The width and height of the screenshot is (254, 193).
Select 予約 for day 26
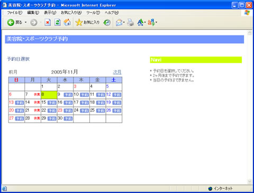(117, 111)
